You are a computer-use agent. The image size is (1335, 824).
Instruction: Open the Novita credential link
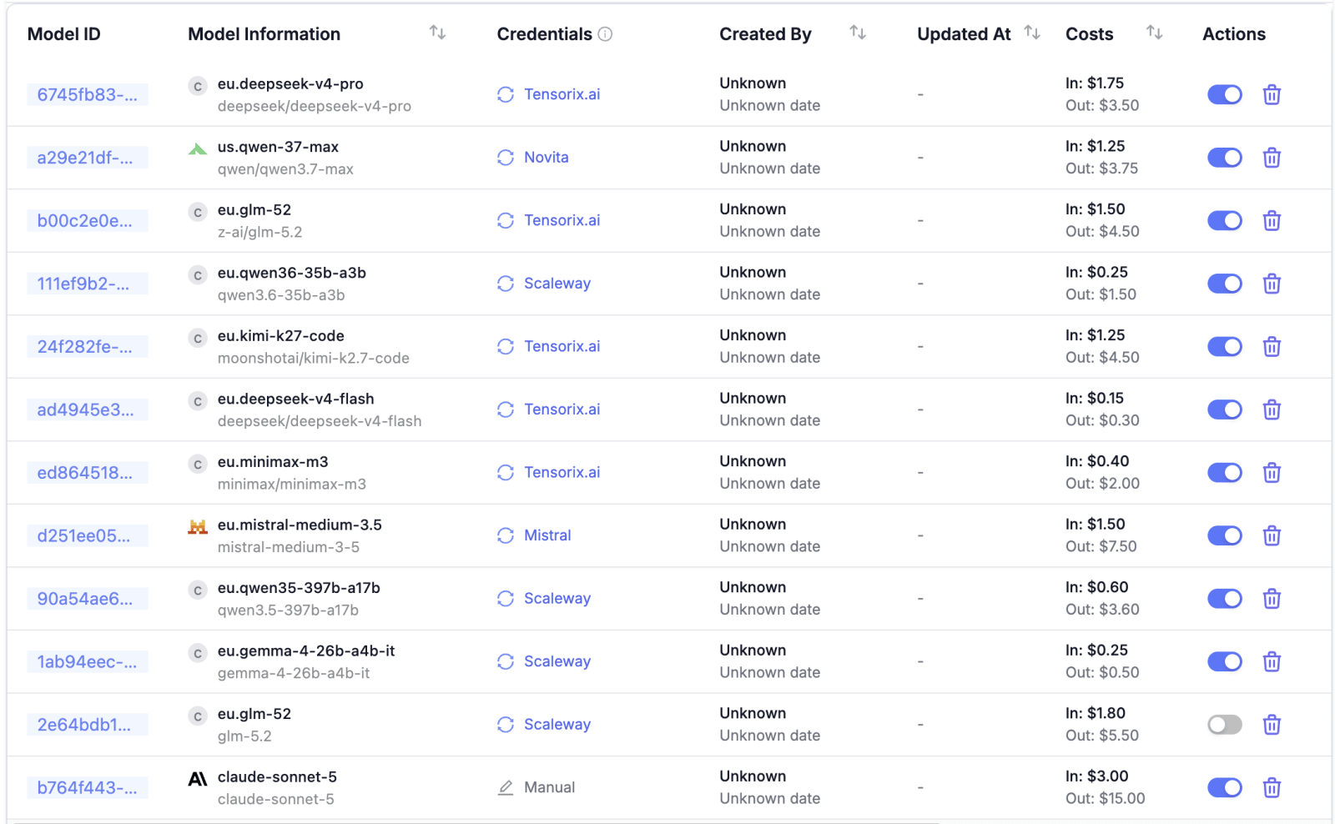click(x=547, y=158)
